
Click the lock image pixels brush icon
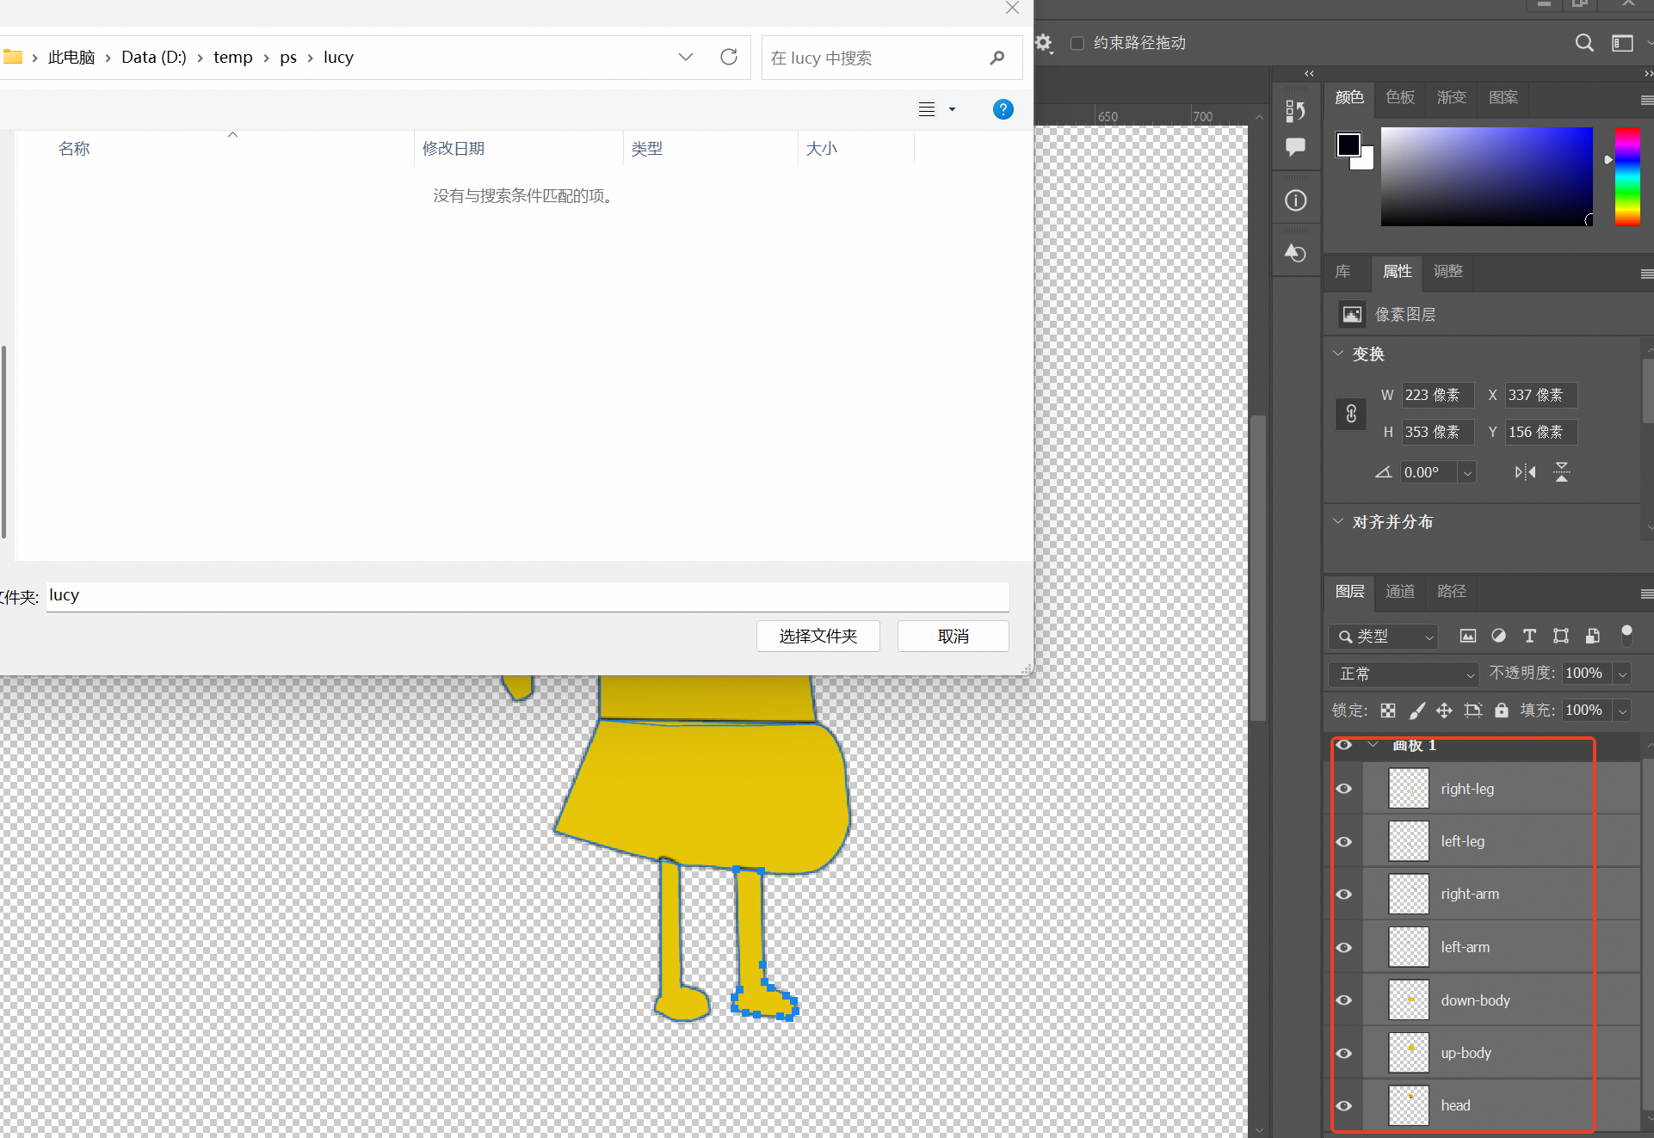pyautogui.click(x=1416, y=710)
